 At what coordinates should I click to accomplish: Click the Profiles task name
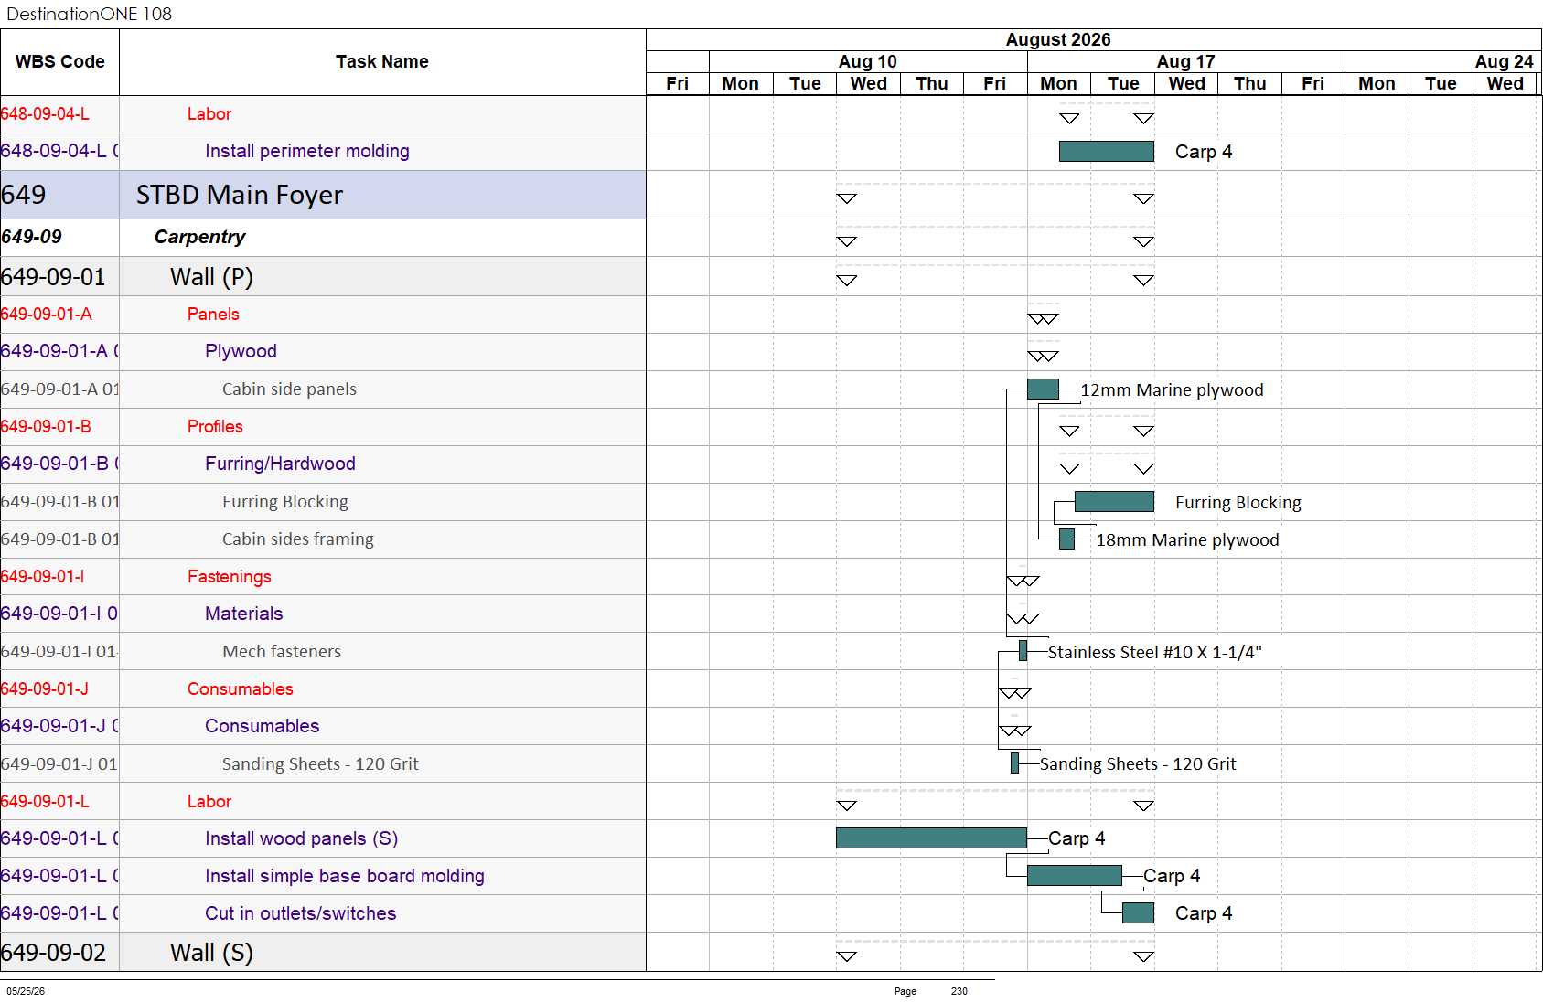[215, 426]
